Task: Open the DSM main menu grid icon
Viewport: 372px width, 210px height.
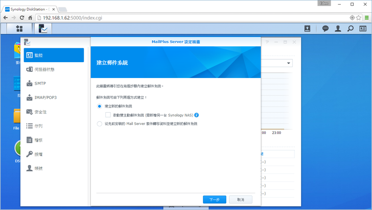Action: click(x=19, y=29)
